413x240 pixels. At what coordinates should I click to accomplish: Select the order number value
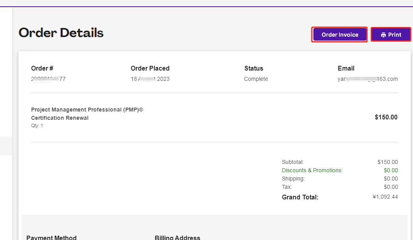point(48,79)
